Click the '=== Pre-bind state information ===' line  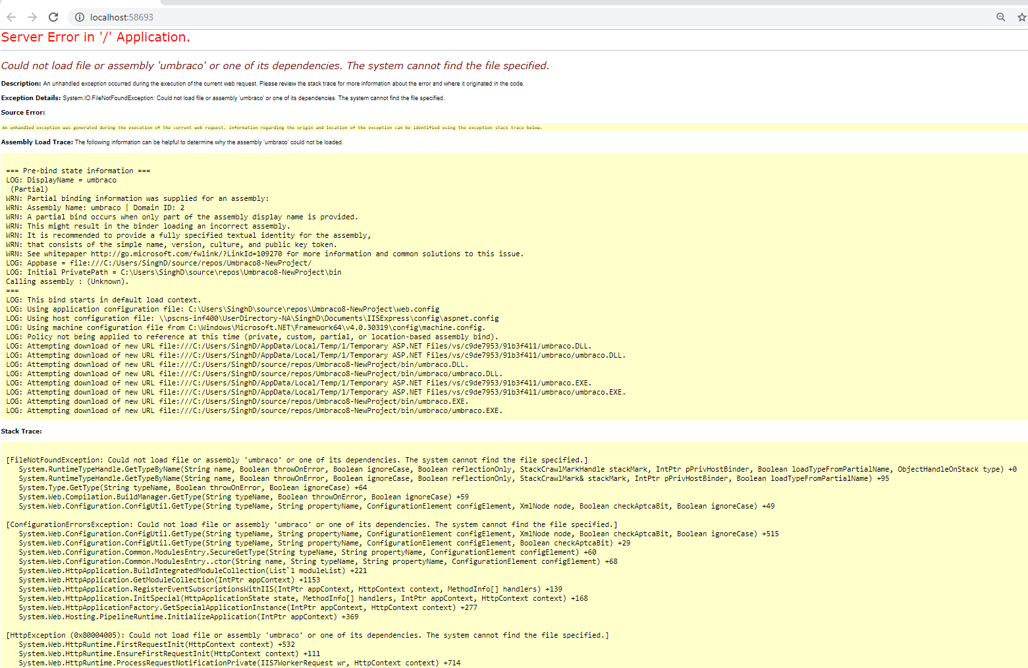pyautogui.click(x=78, y=171)
